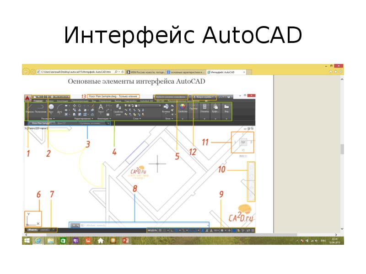Screen dimensions: 366x274
Task: Switch to the Главная ribbon tab
Action: [x=38, y=101]
